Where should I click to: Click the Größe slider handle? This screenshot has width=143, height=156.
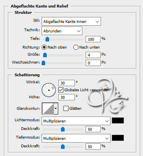coord(45,55)
